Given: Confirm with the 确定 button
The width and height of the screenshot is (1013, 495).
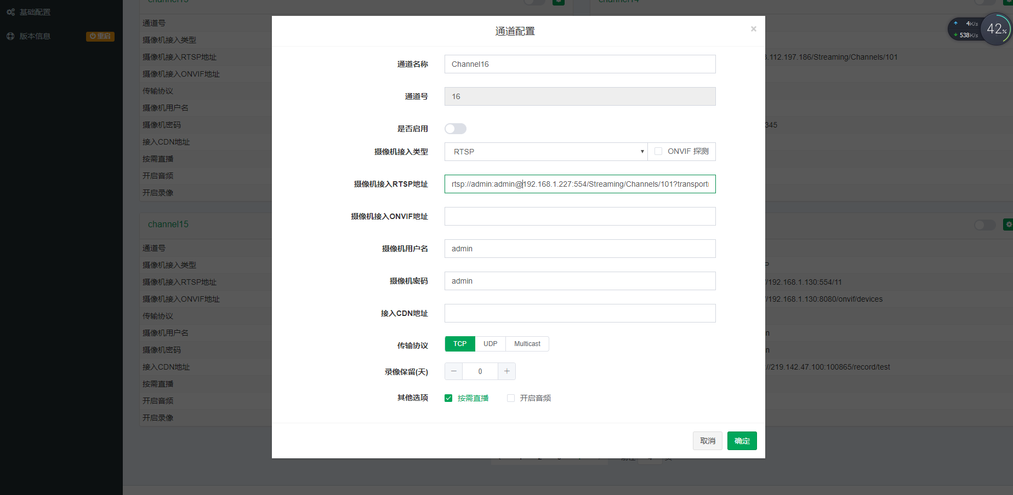Looking at the screenshot, I should point(742,441).
